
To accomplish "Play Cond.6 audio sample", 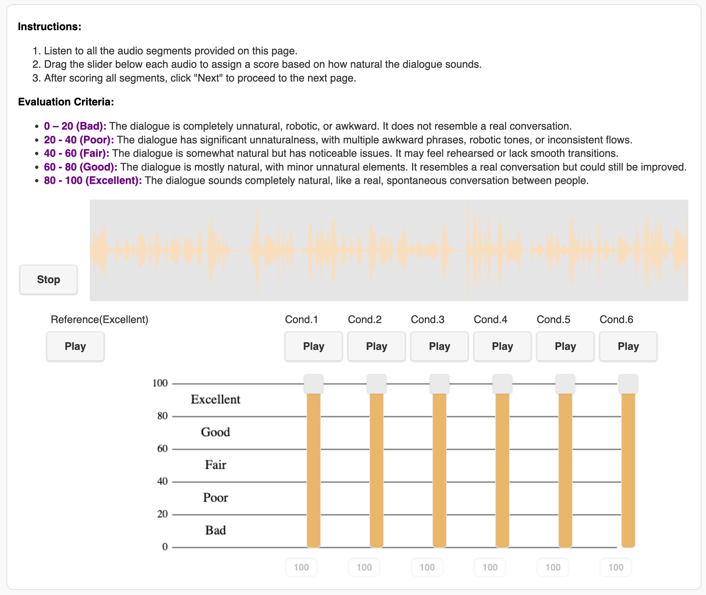I will click(628, 346).
